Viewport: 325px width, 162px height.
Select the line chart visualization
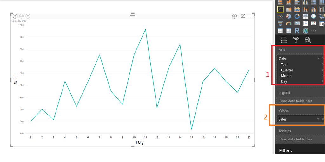pos(280,9)
